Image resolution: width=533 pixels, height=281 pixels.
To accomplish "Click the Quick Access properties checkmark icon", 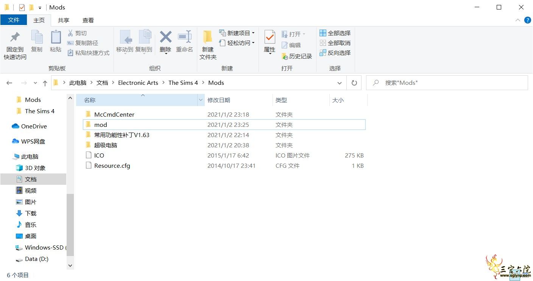I will coord(22,7).
